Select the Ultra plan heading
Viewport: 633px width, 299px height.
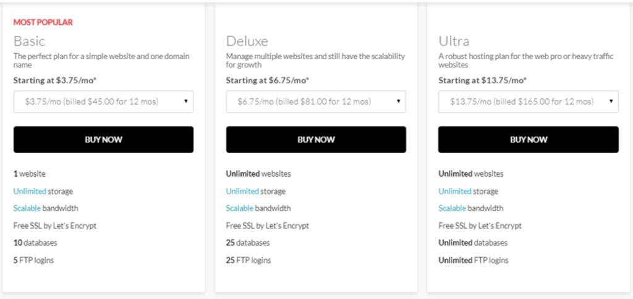[x=454, y=41]
